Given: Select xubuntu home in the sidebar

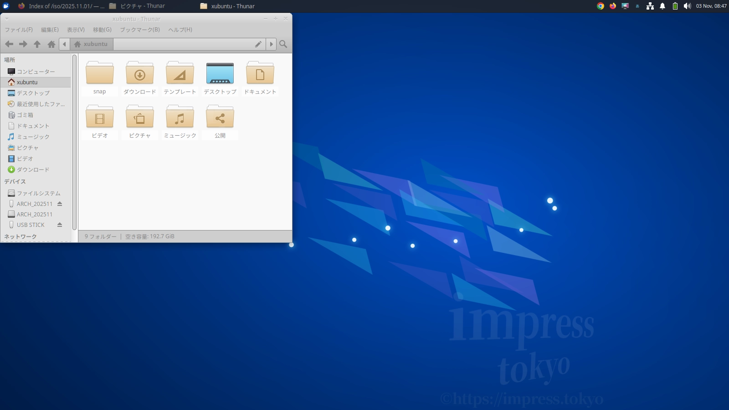Looking at the screenshot, I should (36, 82).
